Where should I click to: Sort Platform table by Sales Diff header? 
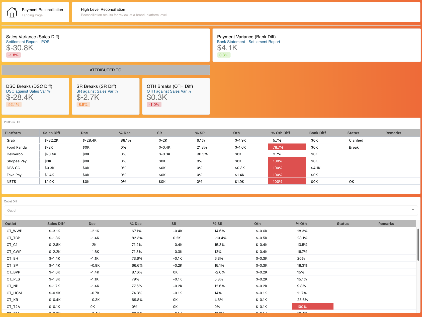pos(52,133)
